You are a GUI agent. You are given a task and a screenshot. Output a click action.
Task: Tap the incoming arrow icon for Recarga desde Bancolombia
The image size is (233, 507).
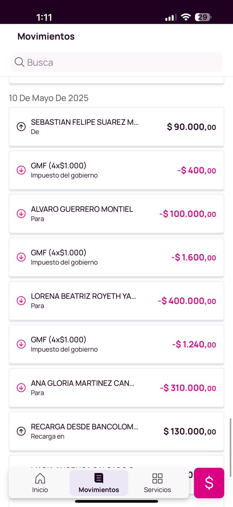pos(21,431)
